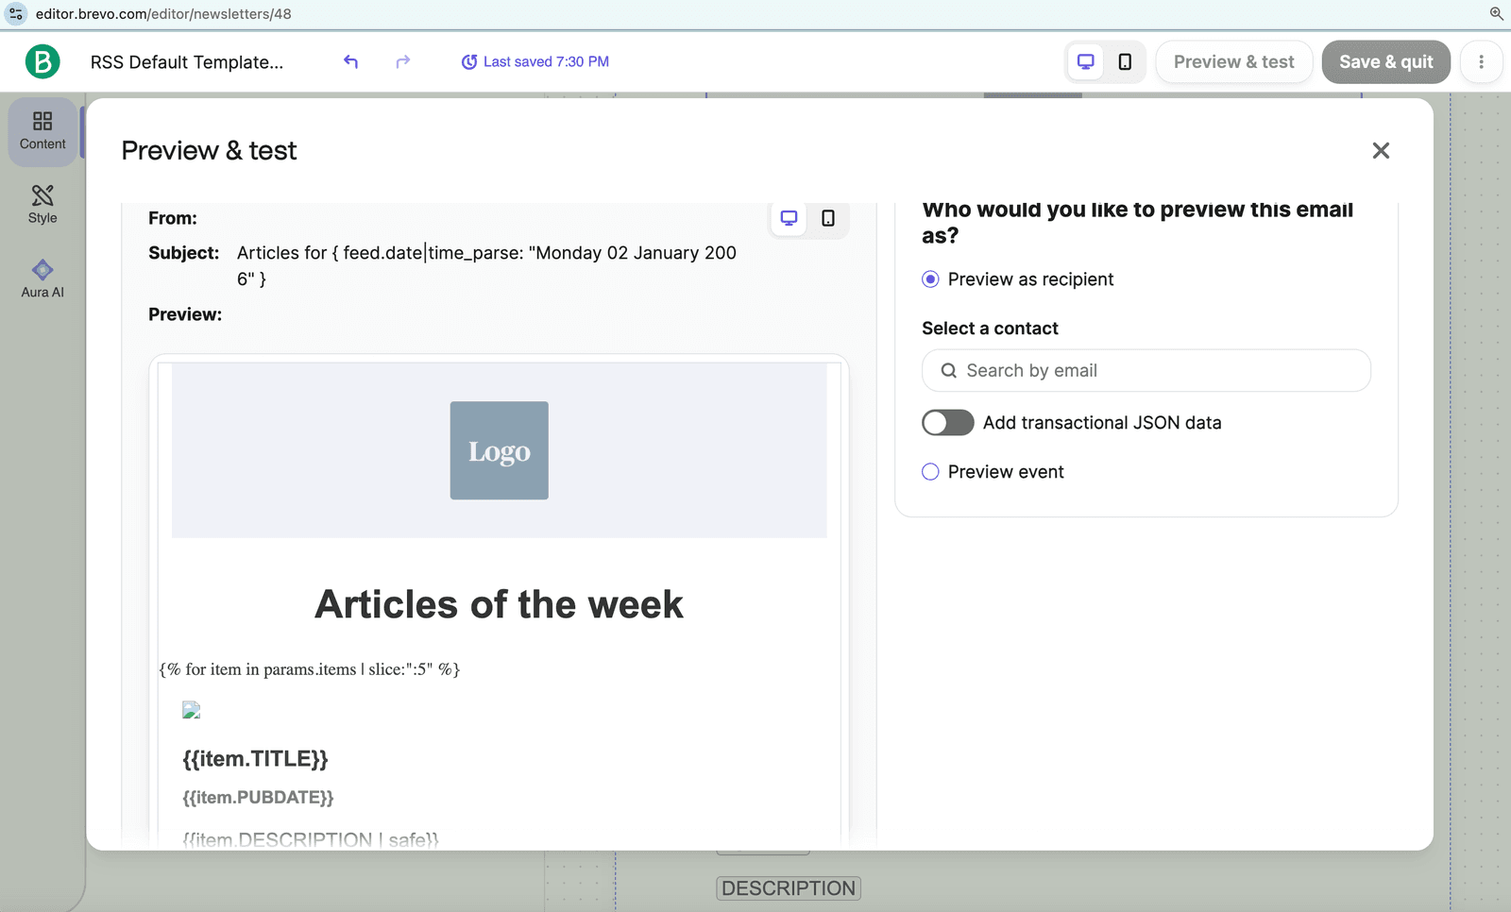Select the Preview event option

(x=930, y=472)
